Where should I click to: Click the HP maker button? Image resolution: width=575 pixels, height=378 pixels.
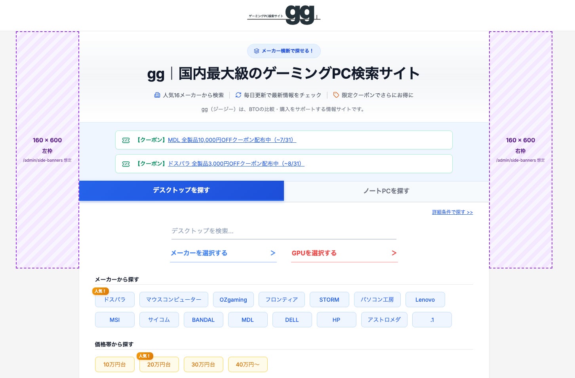[337, 320]
